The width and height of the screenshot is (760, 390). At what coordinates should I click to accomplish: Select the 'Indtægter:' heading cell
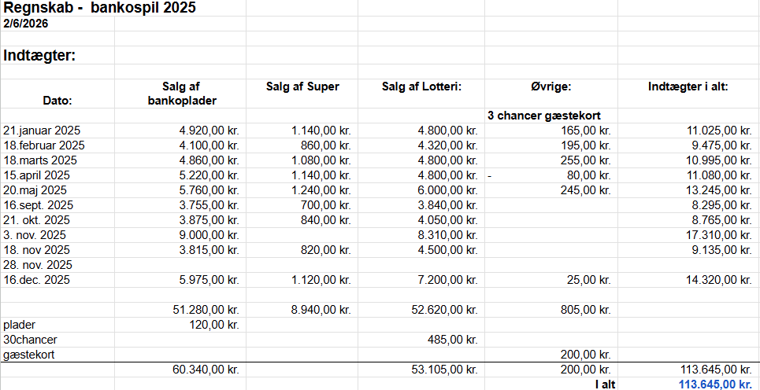point(39,56)
